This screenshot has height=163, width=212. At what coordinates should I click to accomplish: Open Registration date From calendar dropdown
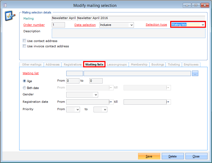click(111, 102)
